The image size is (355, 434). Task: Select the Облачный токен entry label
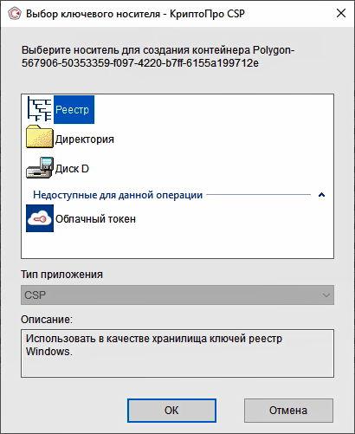(95, 219)
